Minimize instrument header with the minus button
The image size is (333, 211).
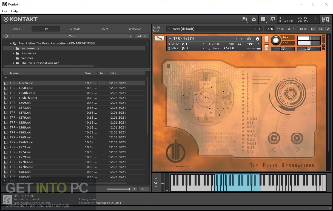(x=323, y=40)
